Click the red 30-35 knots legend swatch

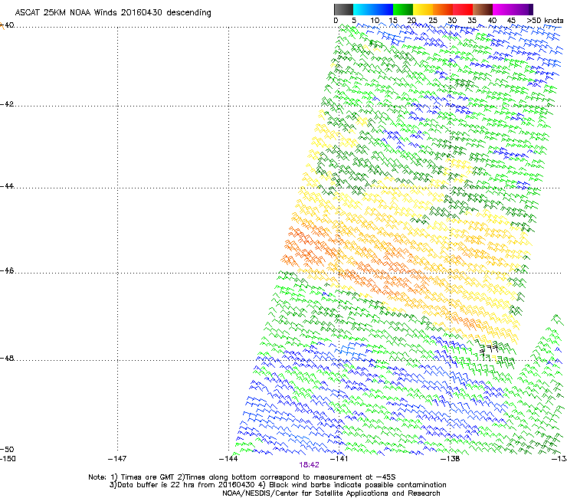click(463, 9)
